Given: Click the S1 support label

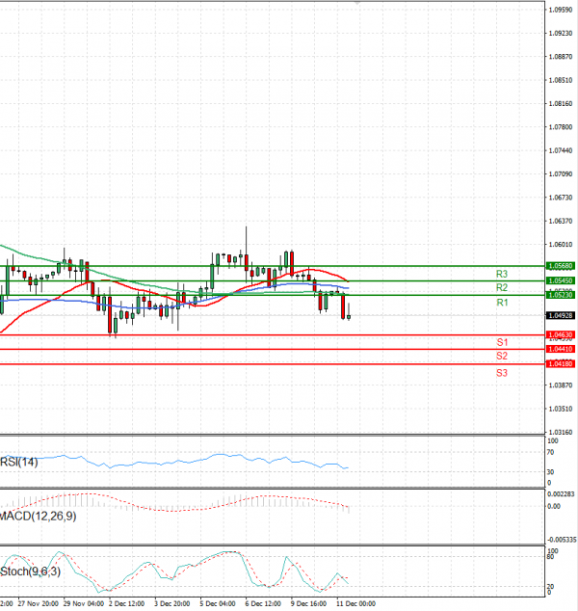Looking at the screenshot, I should tap(502, 342).
